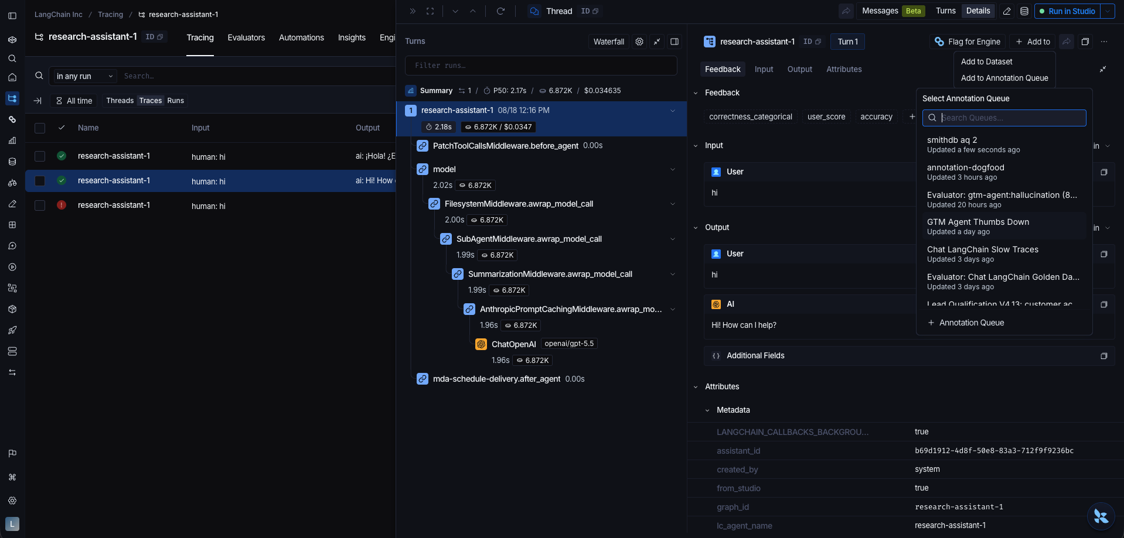Open the charts dashboard icon in sidebar

(x=12, y=141)
